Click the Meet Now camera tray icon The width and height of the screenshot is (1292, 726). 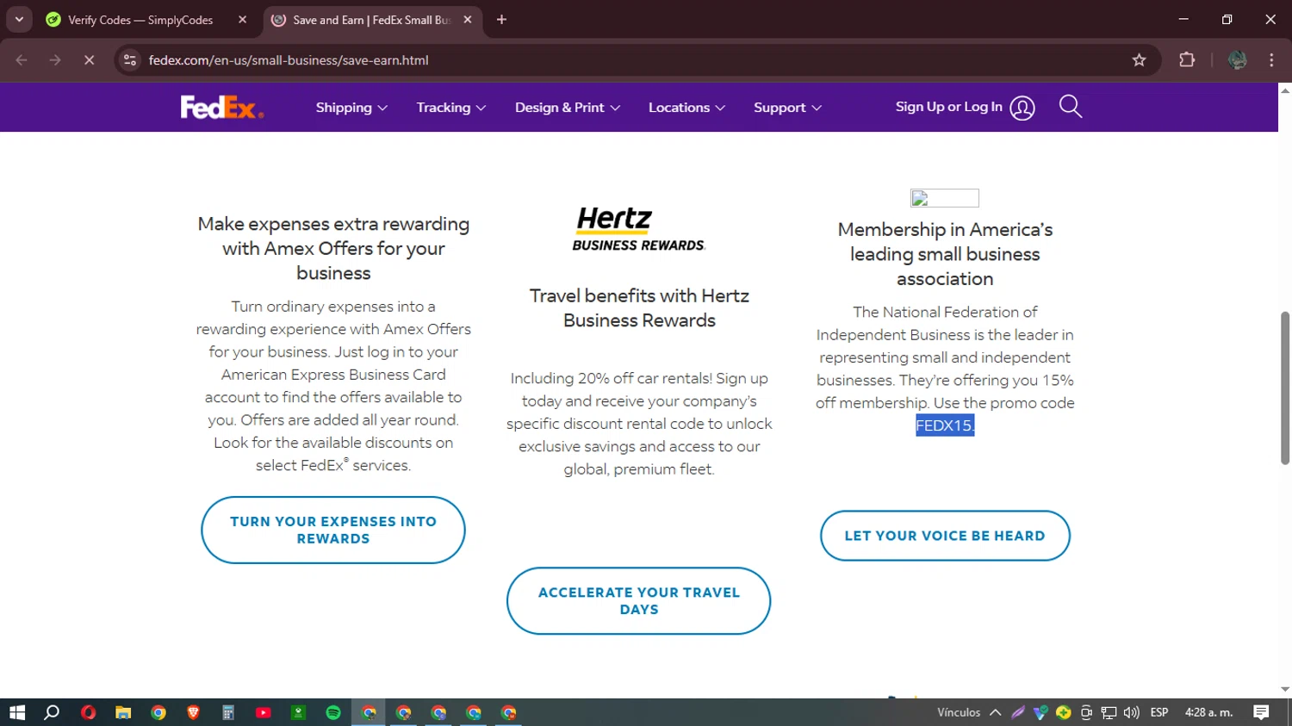point(1086,712)
